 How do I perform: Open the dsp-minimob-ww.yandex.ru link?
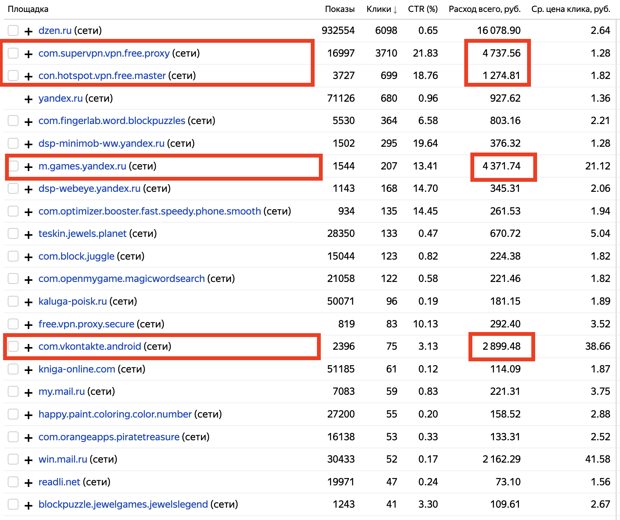[x=101, y=143]
